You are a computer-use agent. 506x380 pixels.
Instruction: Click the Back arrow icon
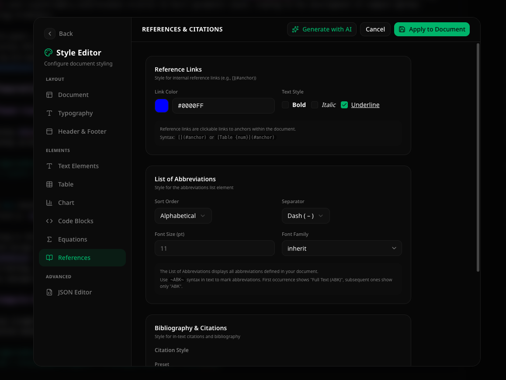point(50,34)
